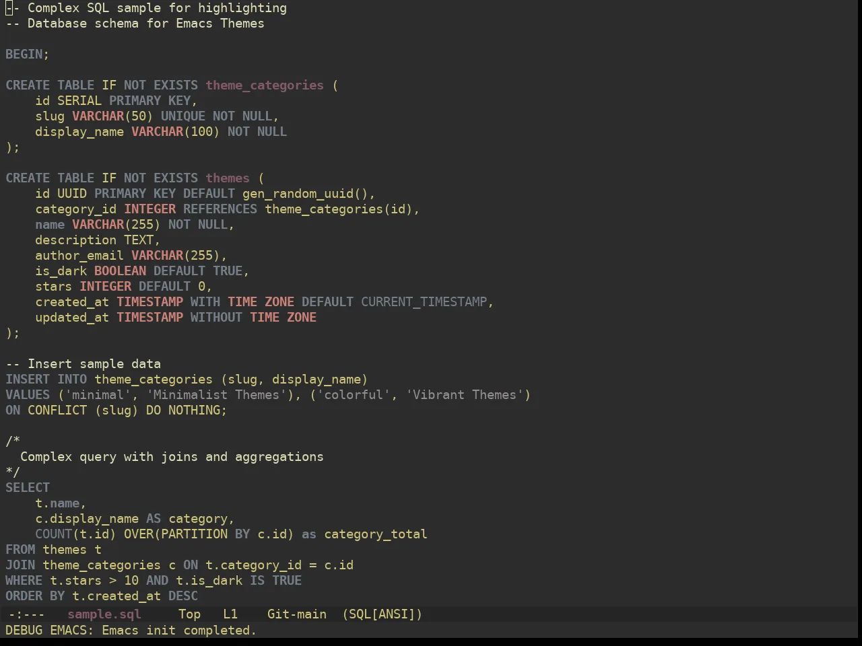Click '-- Insert sample data' comment
Image resolution: width=862 pixels, height=646 pixels.
84,364
